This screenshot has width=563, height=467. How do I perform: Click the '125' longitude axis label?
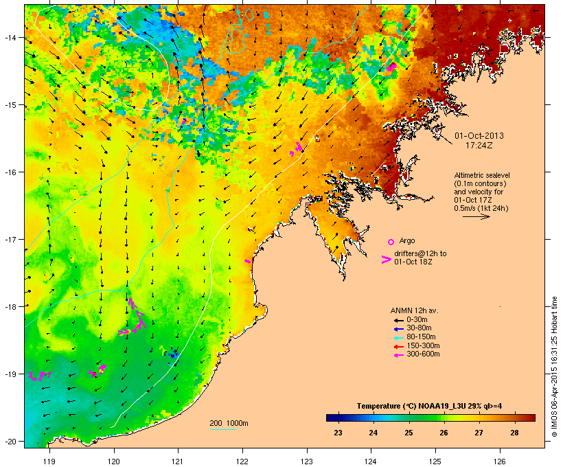pyautogui.click(x=435, y=462)
